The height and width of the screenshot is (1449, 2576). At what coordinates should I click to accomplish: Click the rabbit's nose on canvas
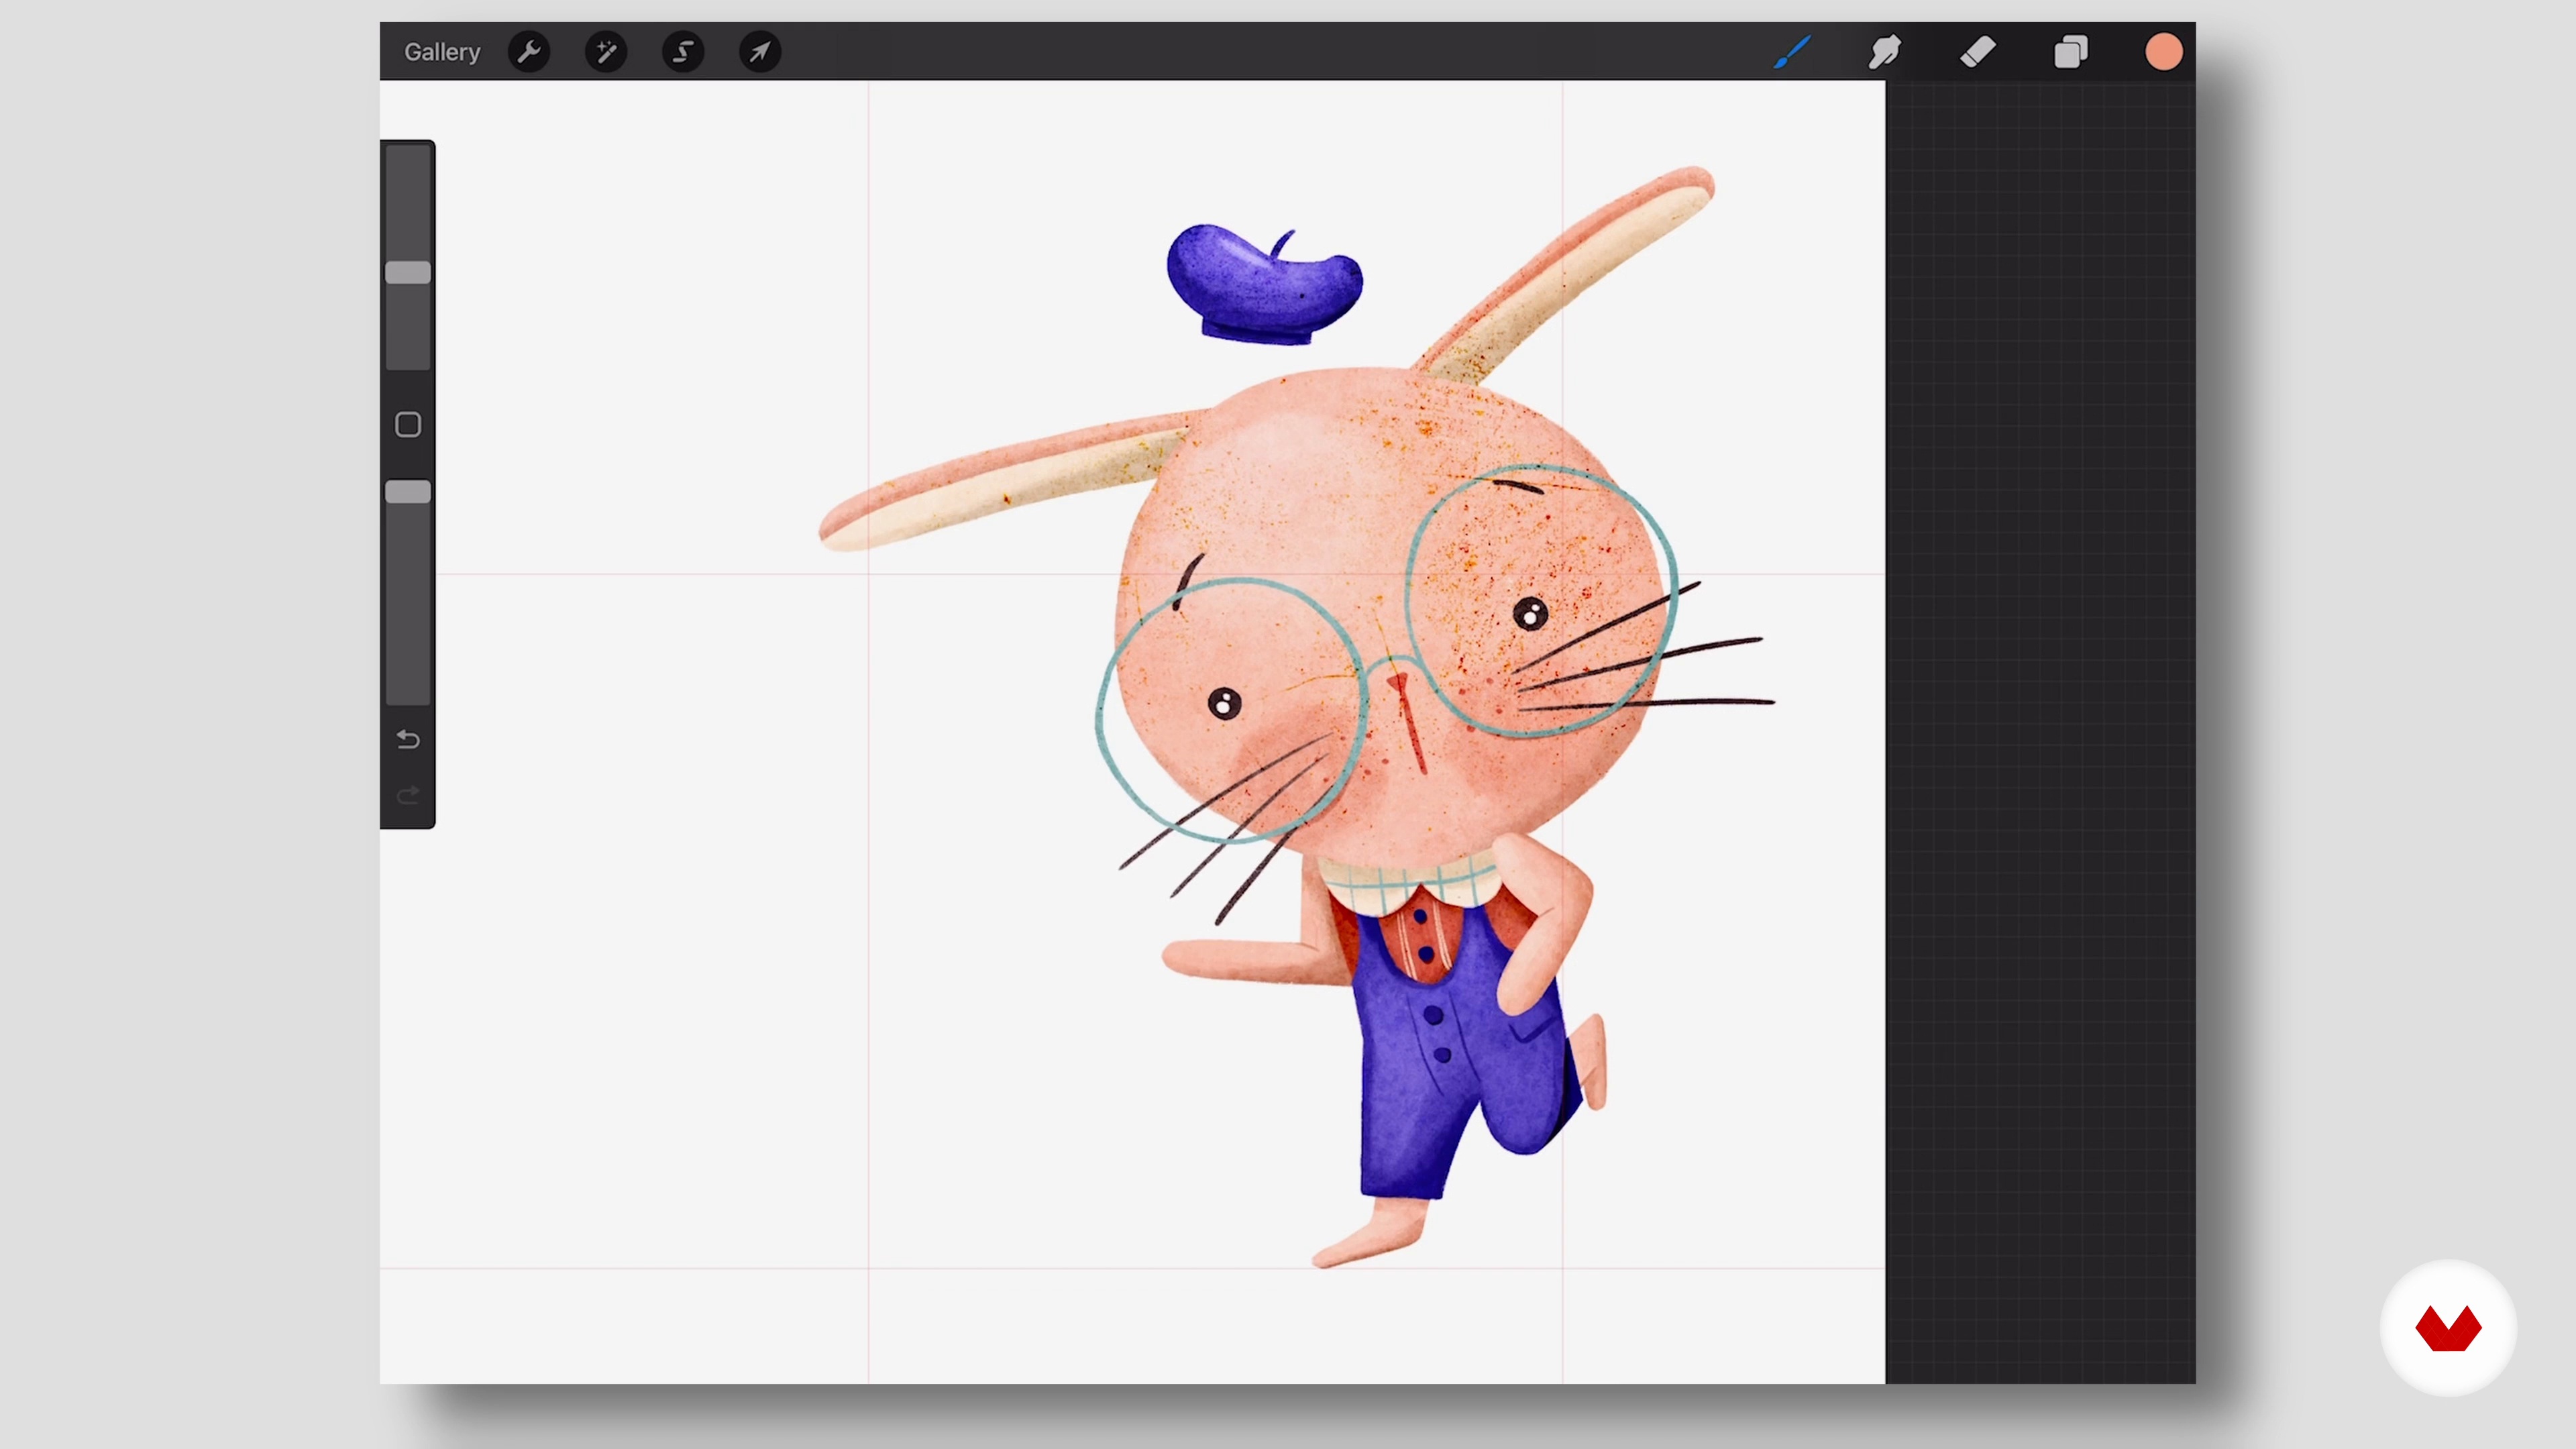click(x=1397, y=682)
